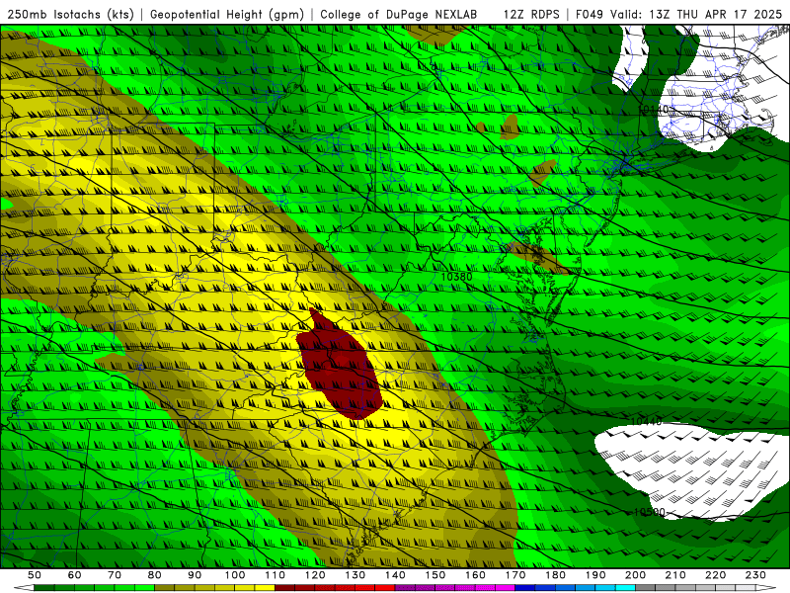This screenshot has width=790, height=593.
Task: Click the 200 value on the color scale
Action: [x=636, y=575]
